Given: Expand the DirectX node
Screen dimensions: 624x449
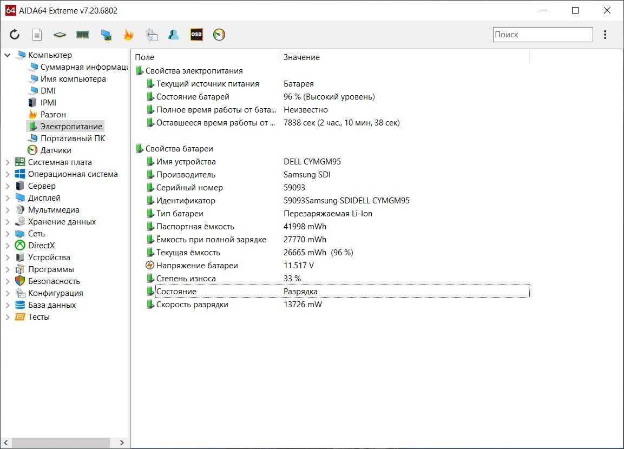Looking at the screenshot, I should coord(7,246).
